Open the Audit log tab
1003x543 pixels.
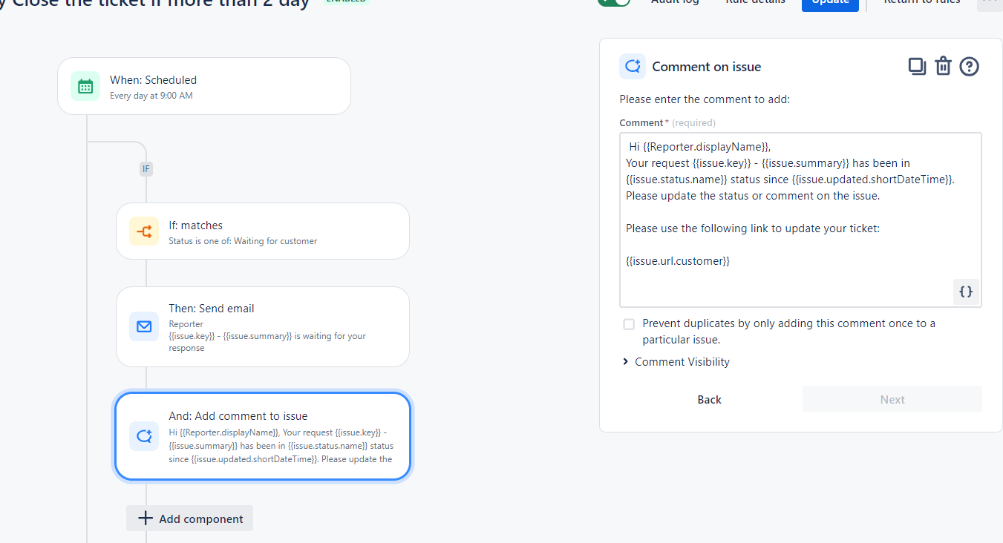click(674, 2)
